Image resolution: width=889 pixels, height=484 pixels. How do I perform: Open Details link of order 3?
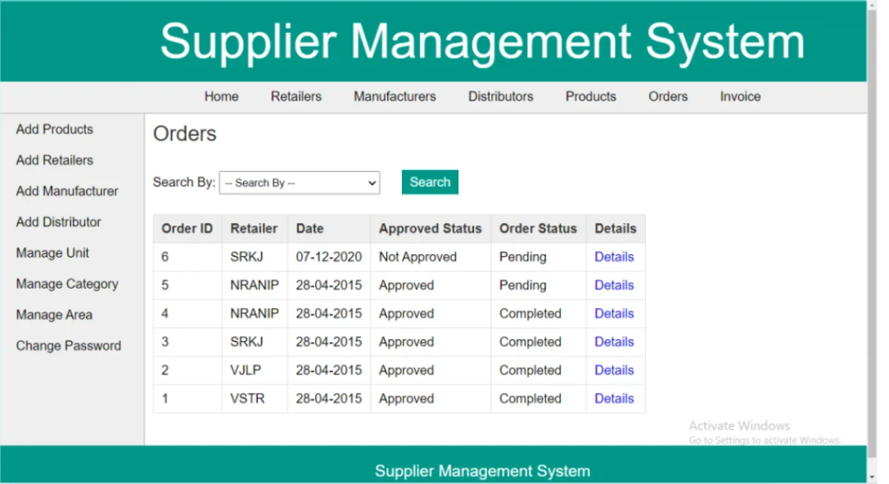(x=614, y=342)
